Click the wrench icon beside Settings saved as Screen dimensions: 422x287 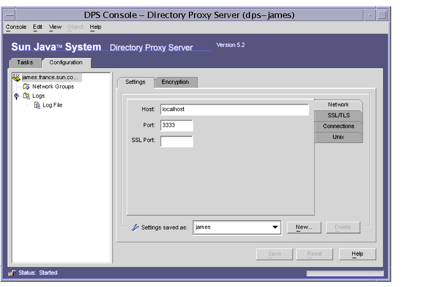pyautogui.click(x=135, y=227)
